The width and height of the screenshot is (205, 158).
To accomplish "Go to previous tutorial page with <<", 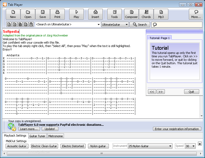I will [152, 92].
